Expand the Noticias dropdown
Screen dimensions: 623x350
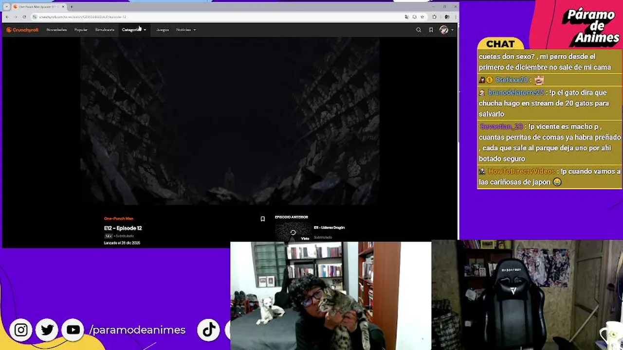pos(186,30)
